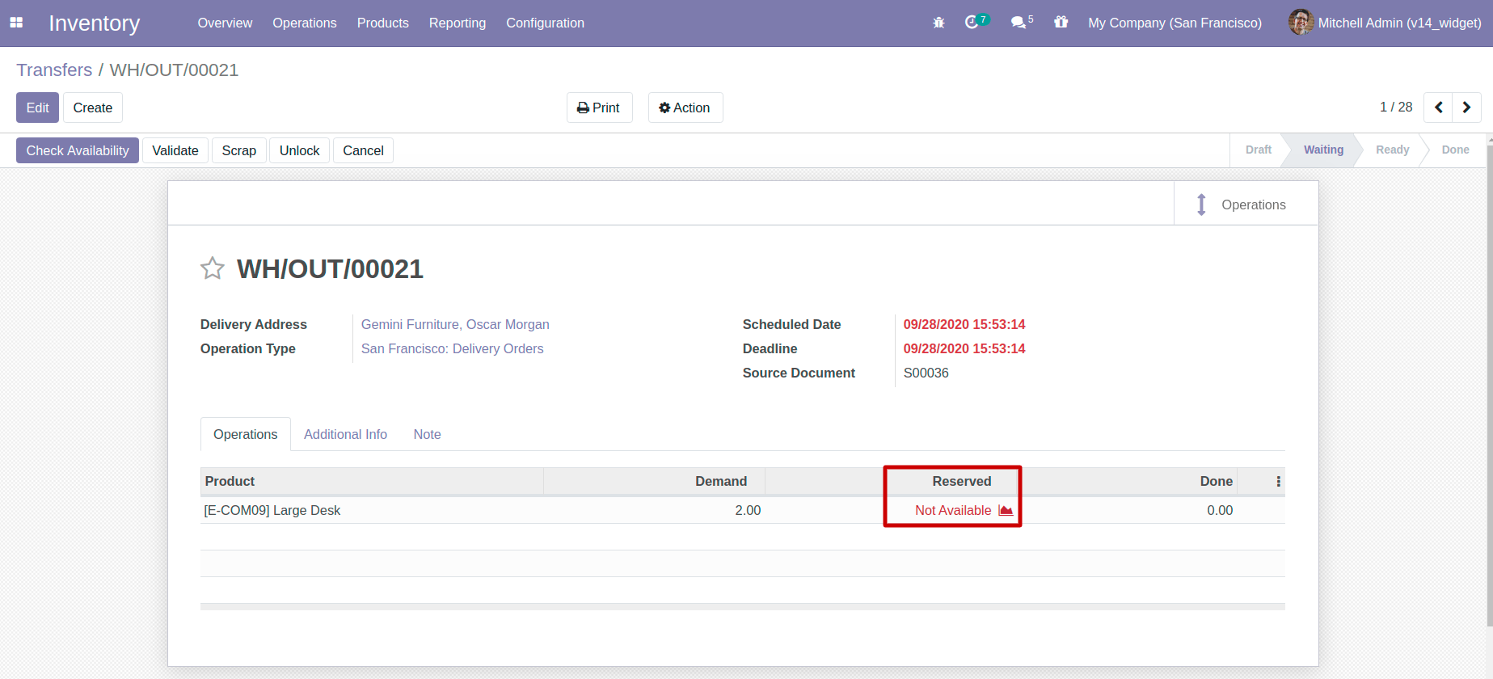Click the 1 / 28 pager counter
The width and height of the screenshot is (1493, 679).
pos(1396,107)
